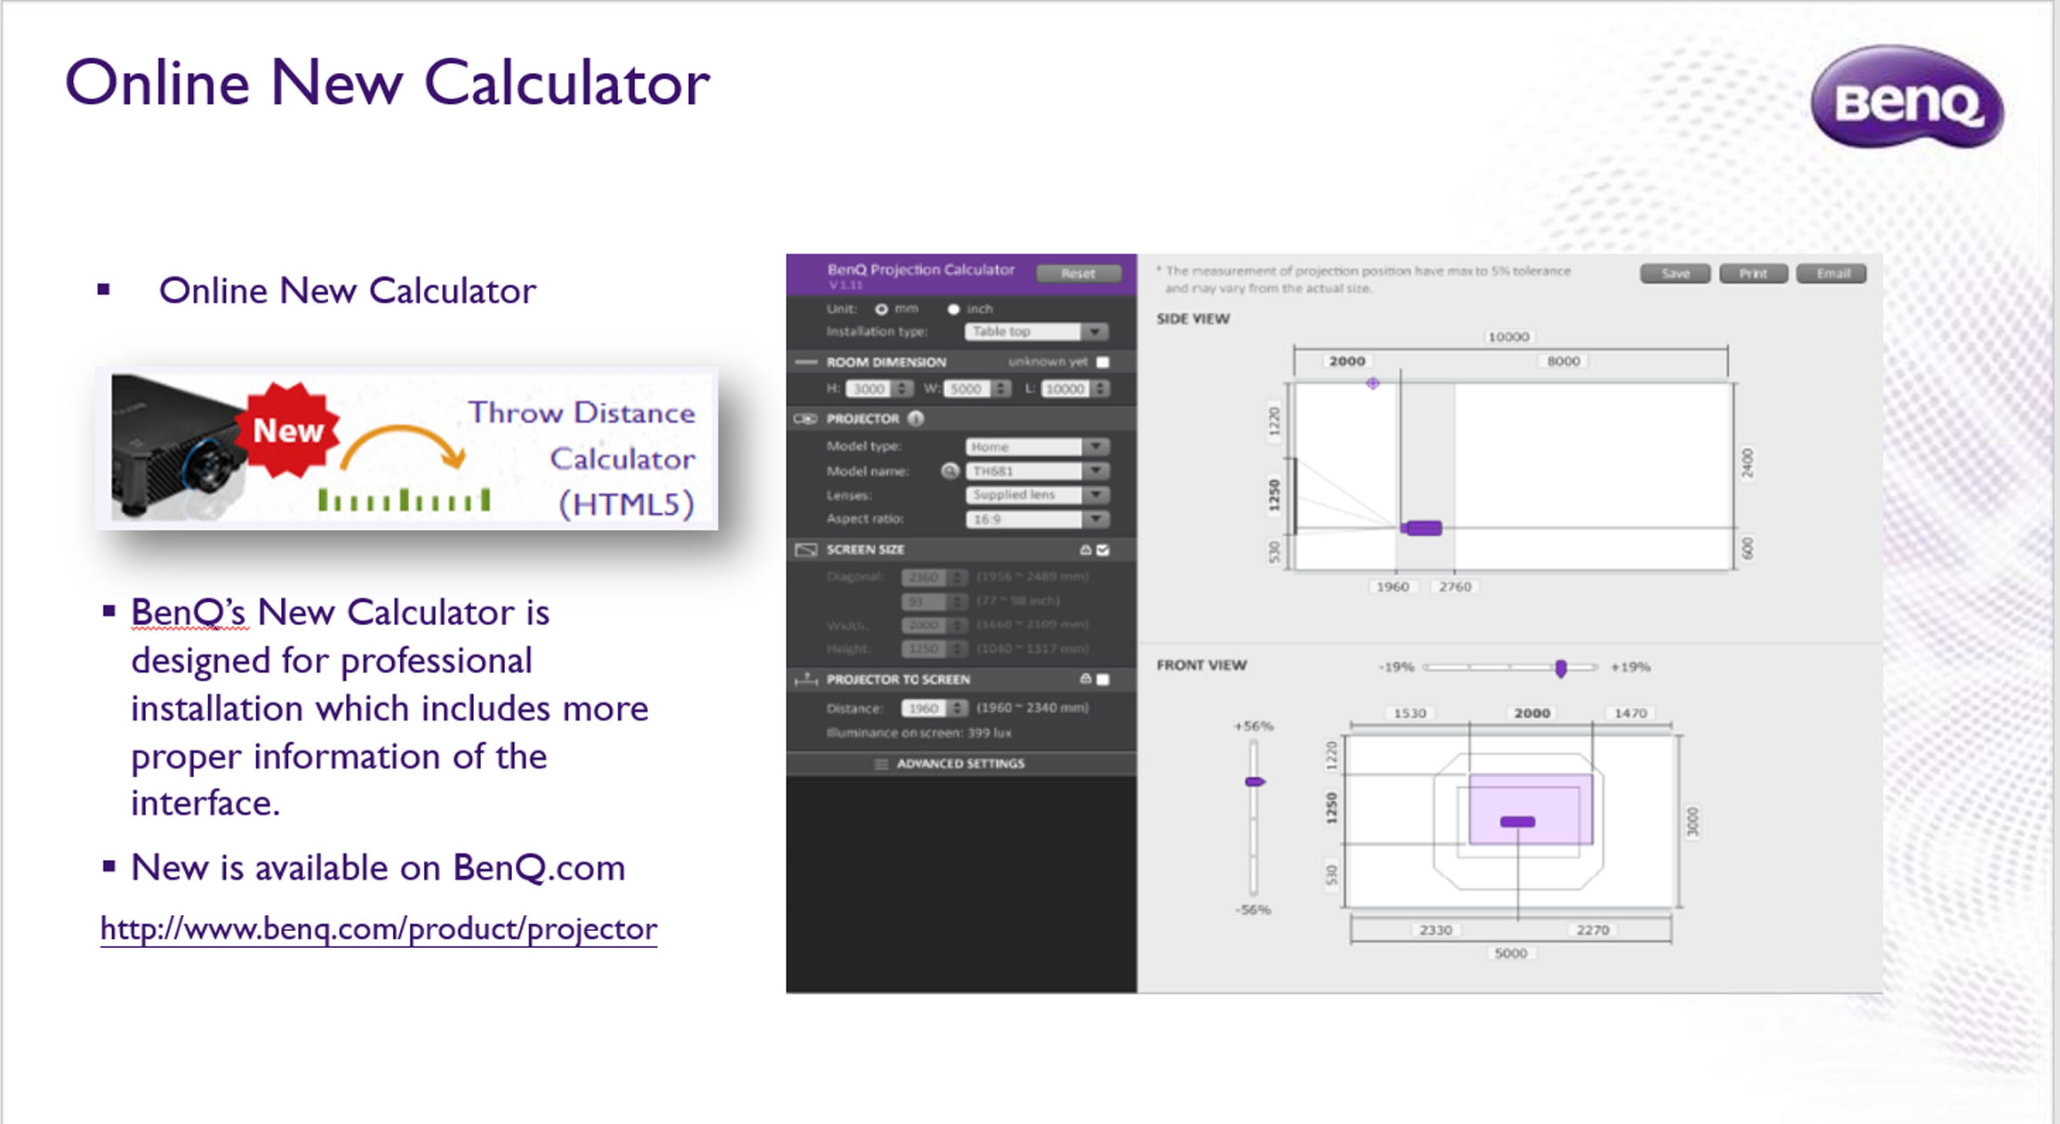Click the '5000' room width label in the front view
The height and width of the screenshot is (1124, 2060).
click(1511, 953)
